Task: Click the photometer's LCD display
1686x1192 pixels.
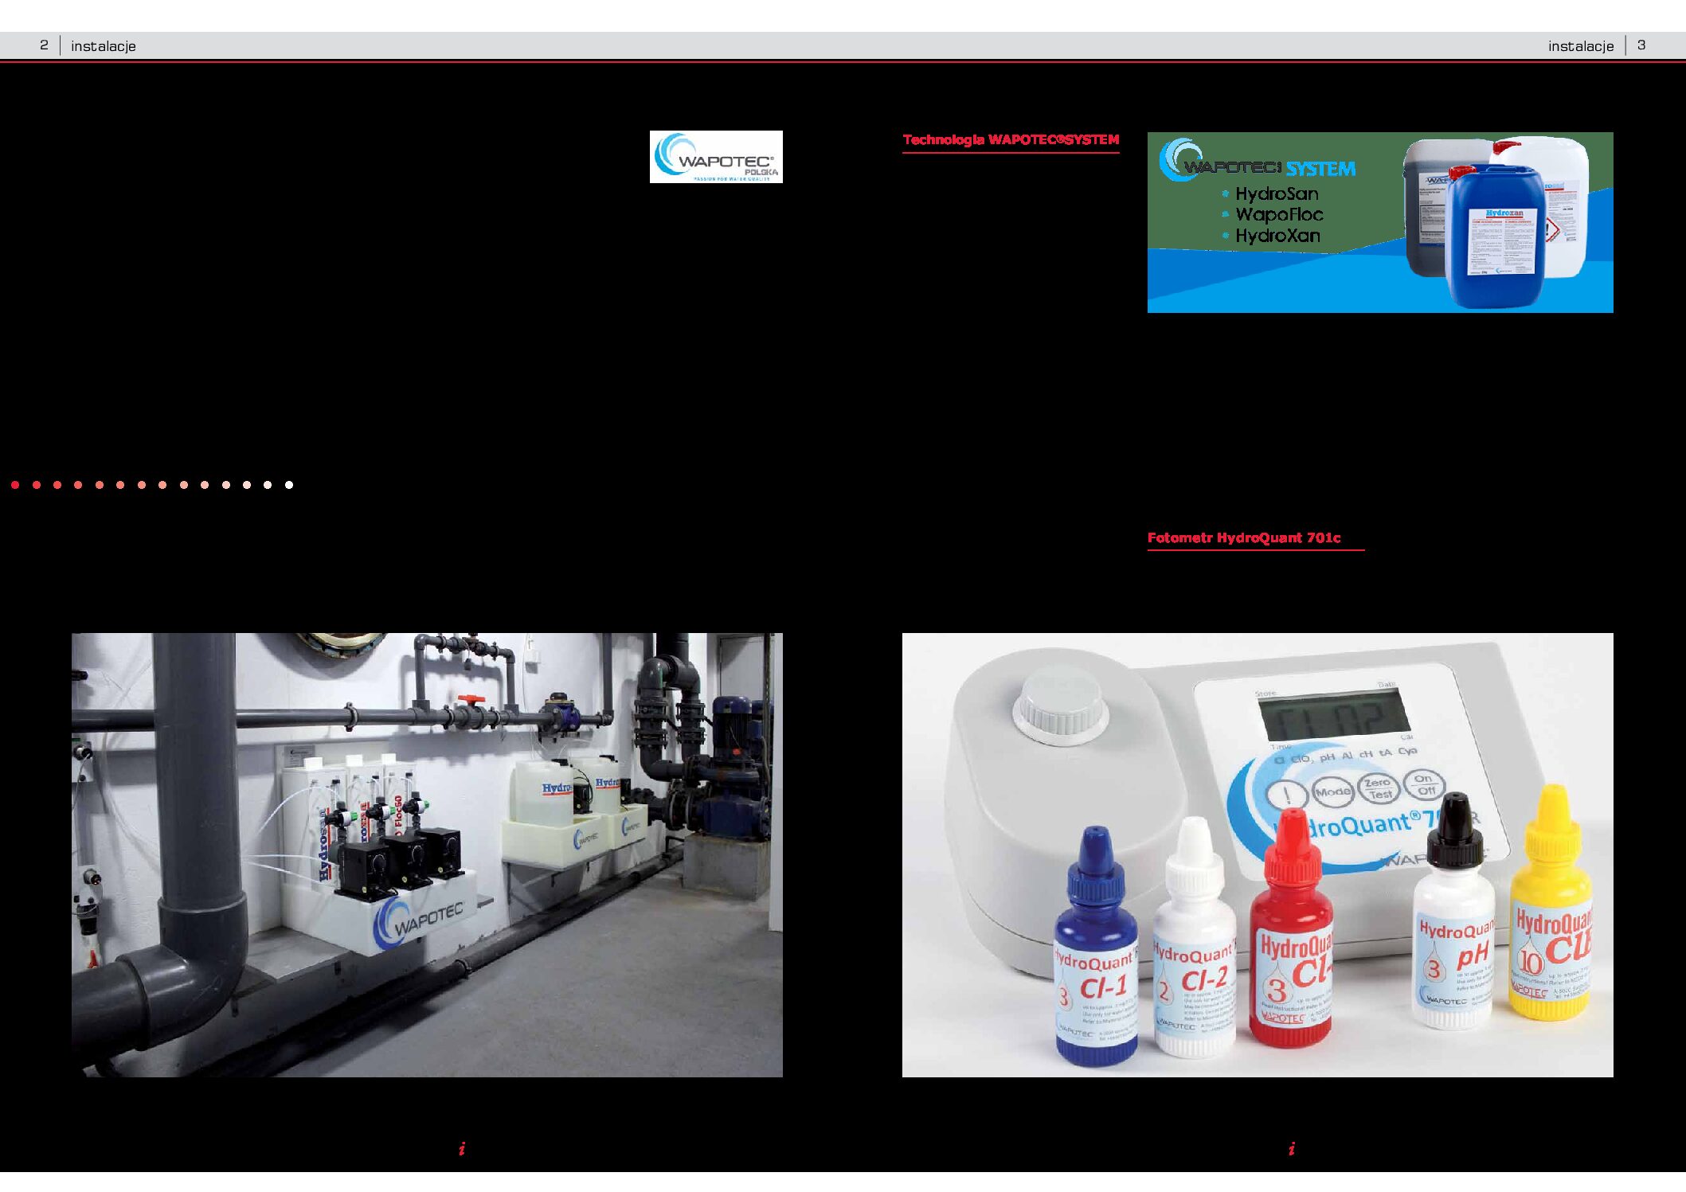Action: [1336, 714]
